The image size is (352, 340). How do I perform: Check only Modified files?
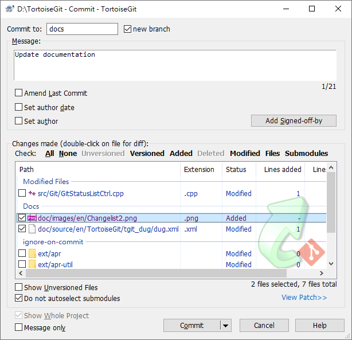coord(245,154)
